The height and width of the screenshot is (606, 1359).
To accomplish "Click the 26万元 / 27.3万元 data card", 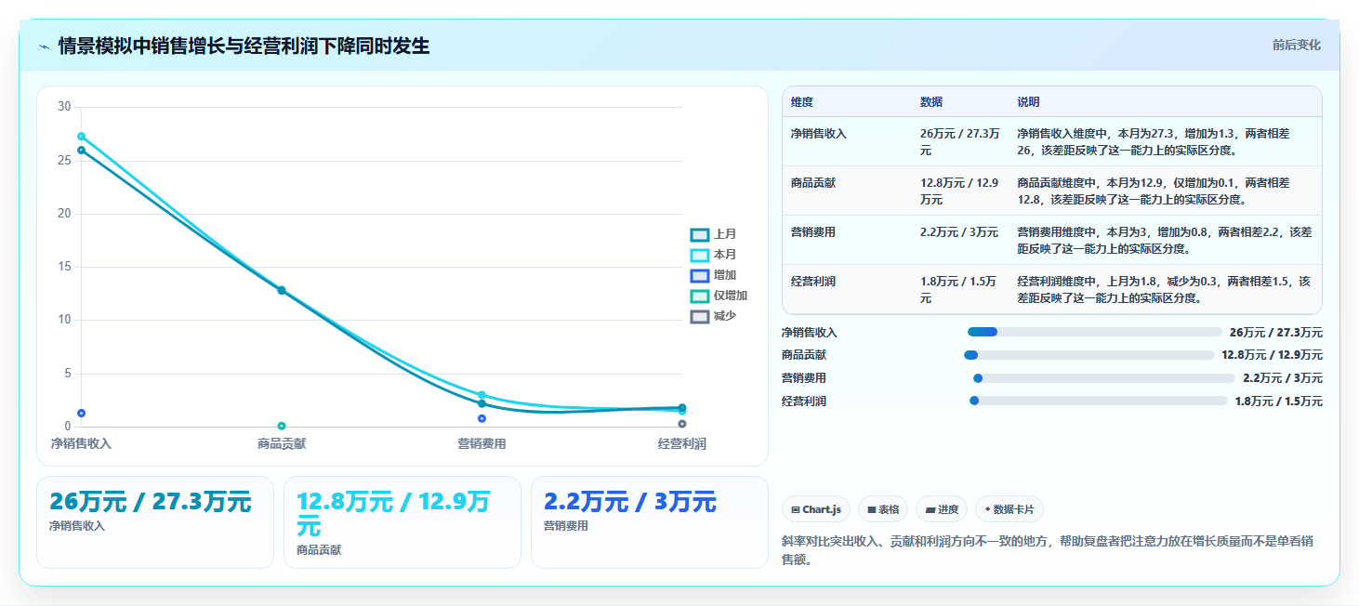I will 155,521.
